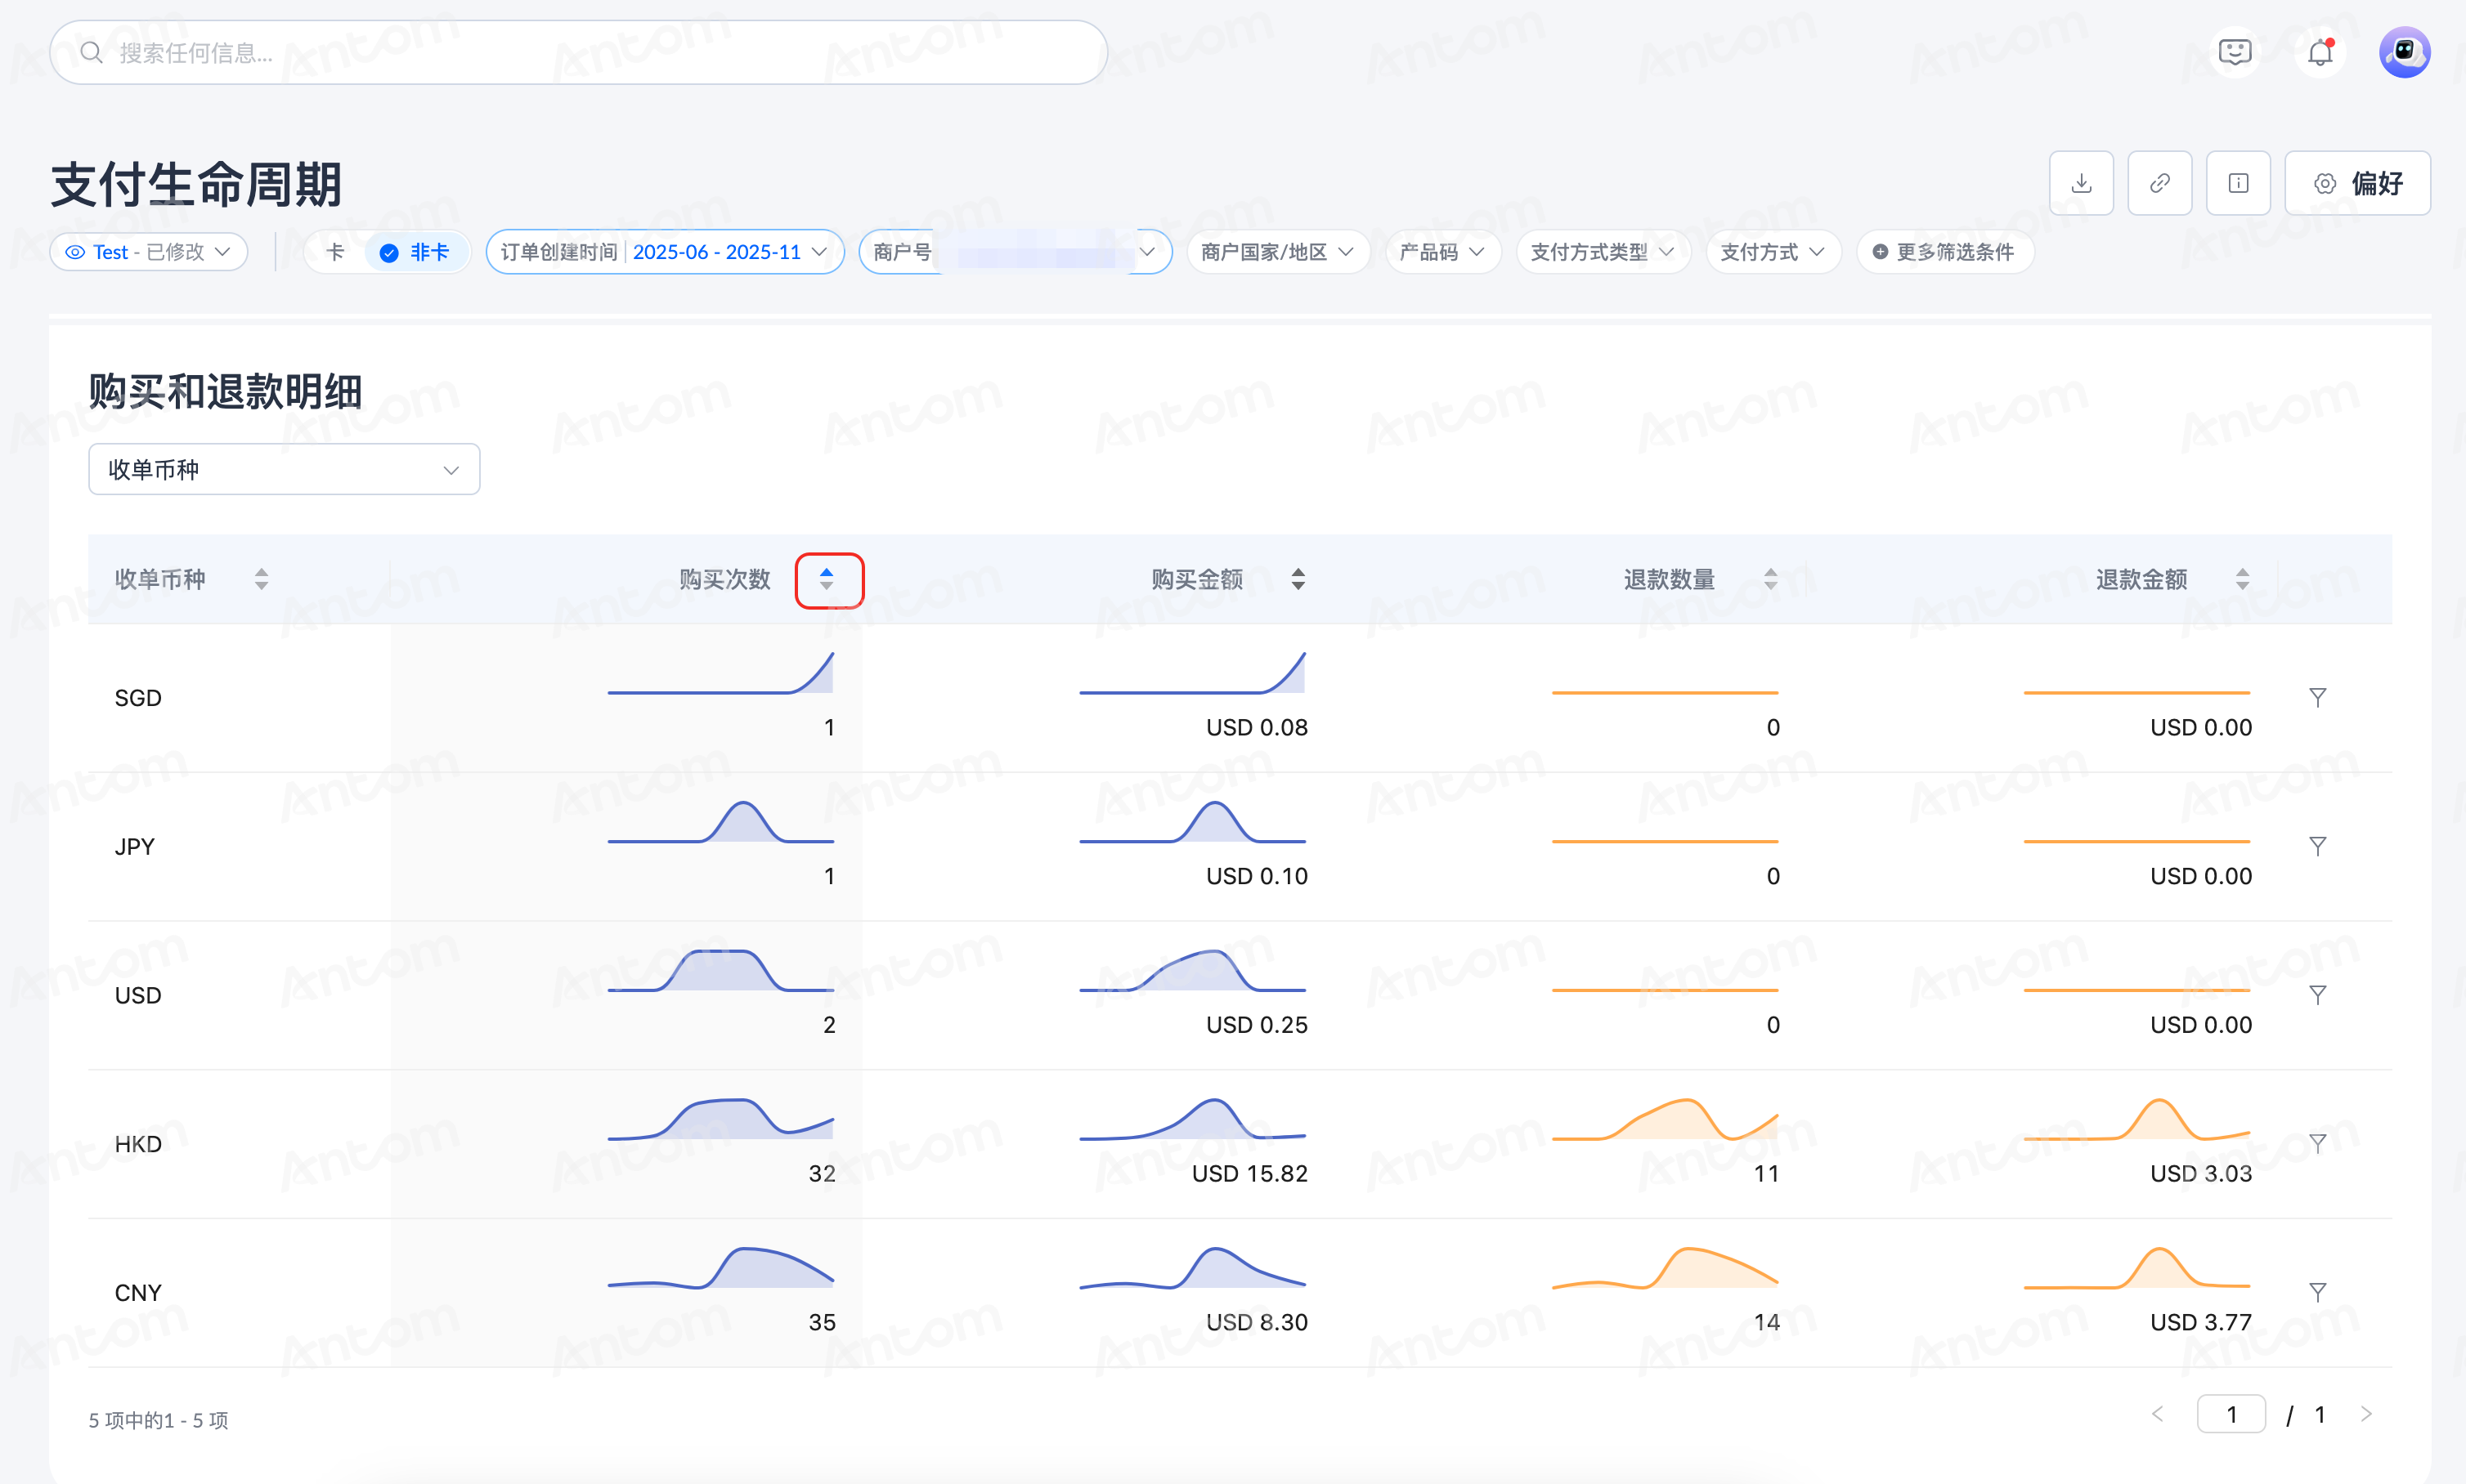
Task: Go to previous page arrow
Action: [2157, 1414]
